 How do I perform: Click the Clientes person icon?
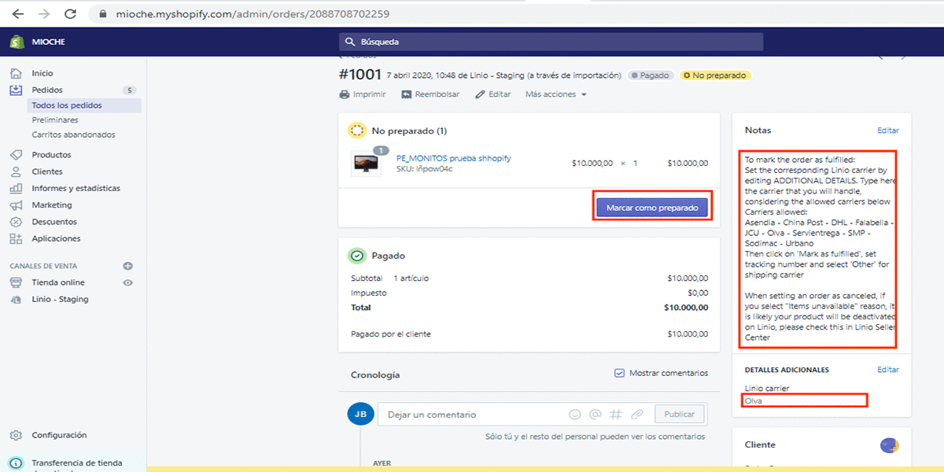point(16,171)
